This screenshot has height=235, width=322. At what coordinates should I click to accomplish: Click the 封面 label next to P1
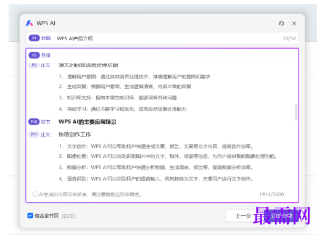tap(46, 38)
